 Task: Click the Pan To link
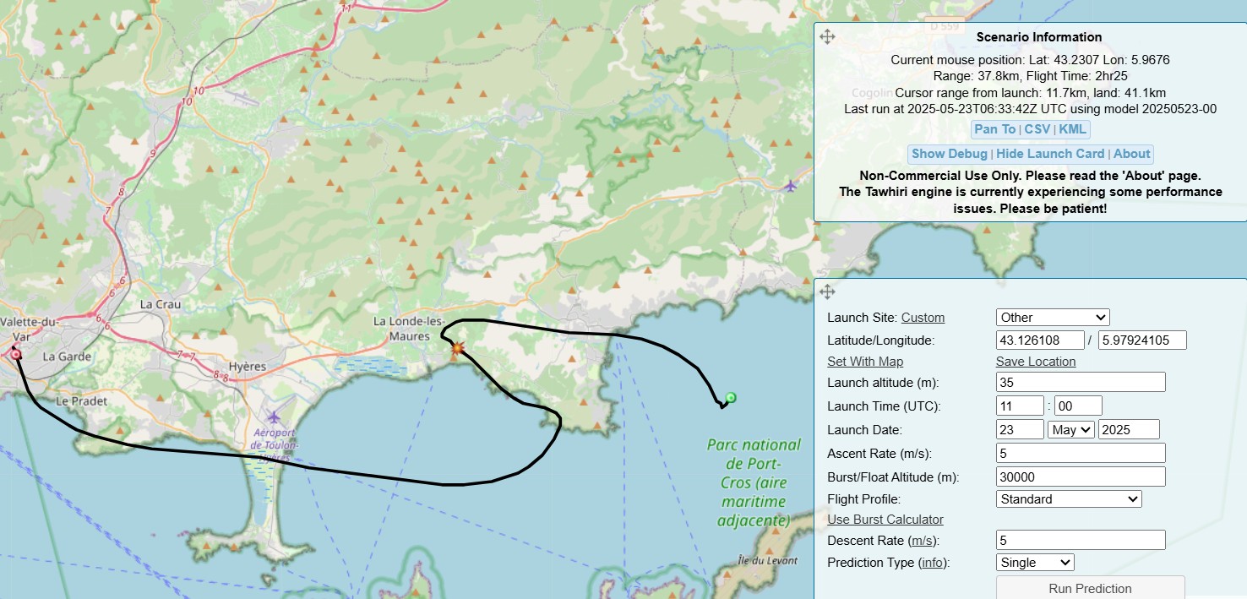994,129
